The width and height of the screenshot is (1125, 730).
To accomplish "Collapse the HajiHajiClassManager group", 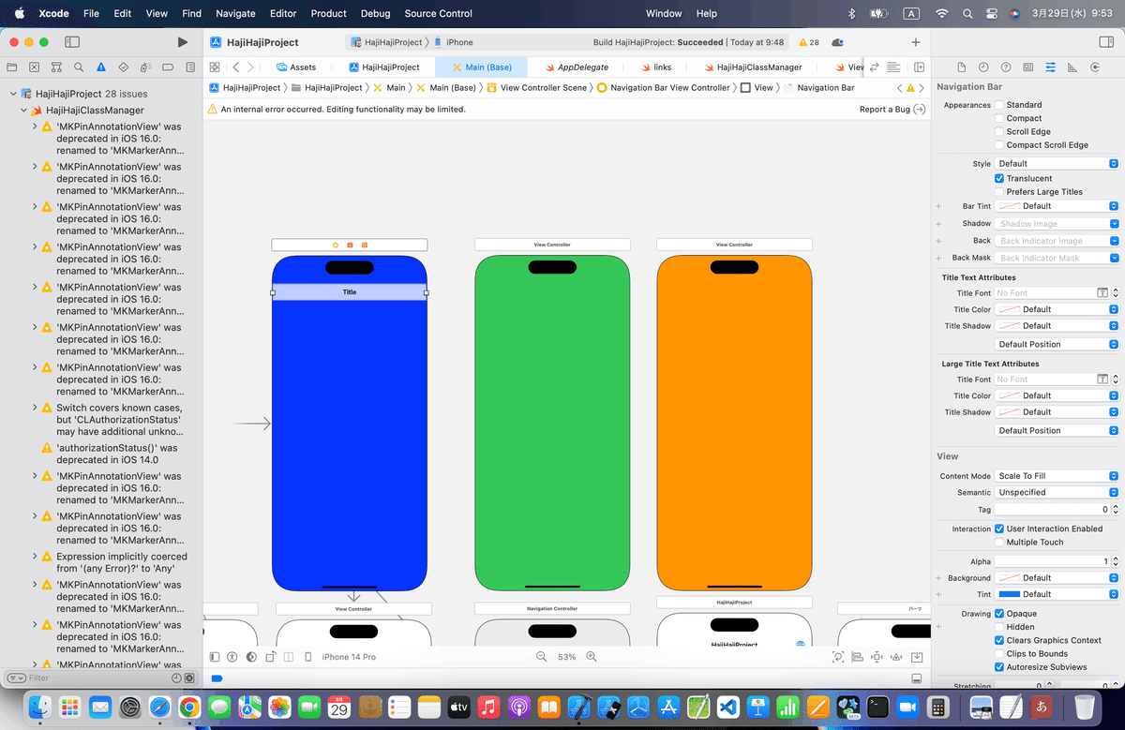I will click(x=24, y=111).
